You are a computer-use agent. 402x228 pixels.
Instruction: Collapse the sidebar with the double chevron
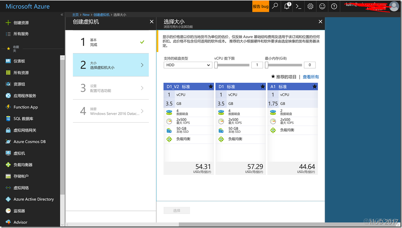[62, 14]
